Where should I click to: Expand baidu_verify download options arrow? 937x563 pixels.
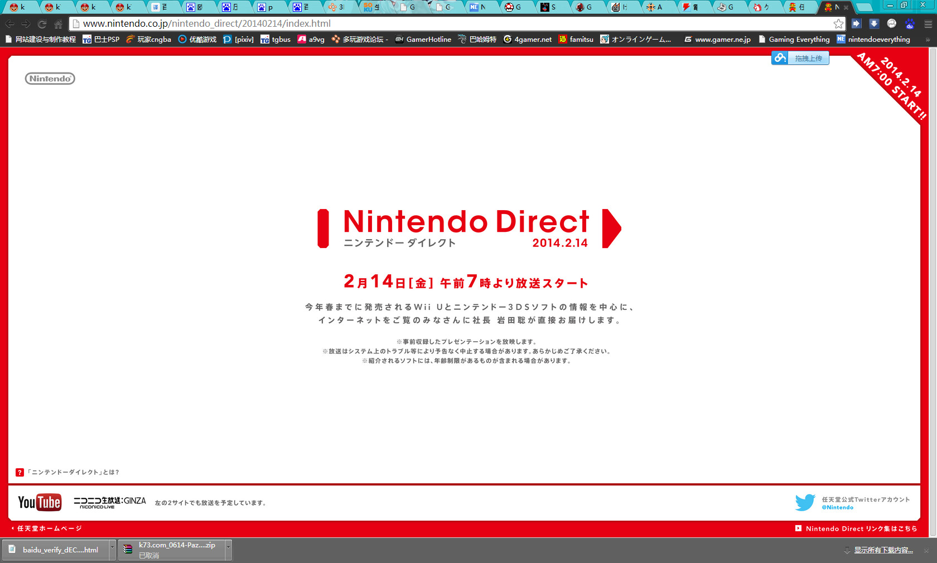point(112,550)
